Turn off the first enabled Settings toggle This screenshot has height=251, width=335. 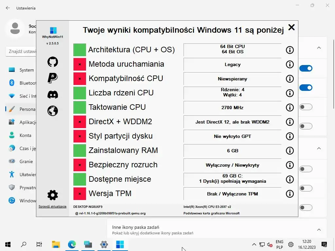click(306, 68)
